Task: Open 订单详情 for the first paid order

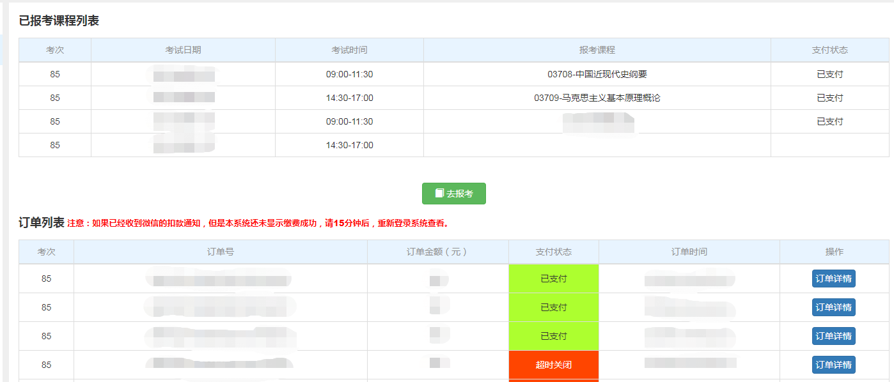Action: click(833, 279)
